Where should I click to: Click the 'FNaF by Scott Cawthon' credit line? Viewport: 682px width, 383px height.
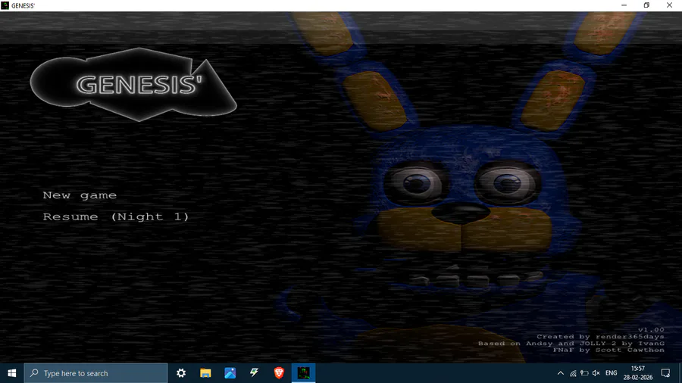point(608,350)
